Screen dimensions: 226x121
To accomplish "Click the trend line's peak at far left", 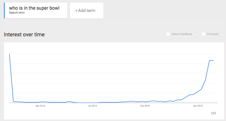I will tap(9, 54).
